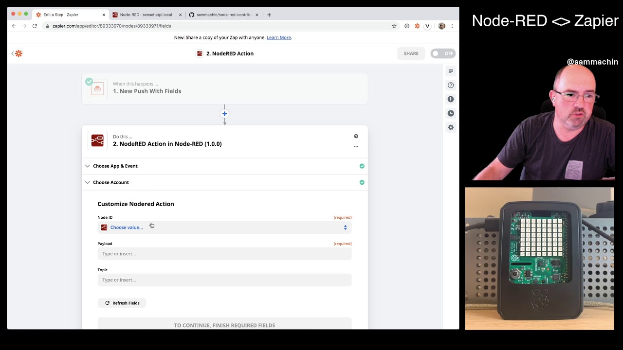623x350 pixels.
Task: Focus the Topic input field
Action: (x=224, y=280)
